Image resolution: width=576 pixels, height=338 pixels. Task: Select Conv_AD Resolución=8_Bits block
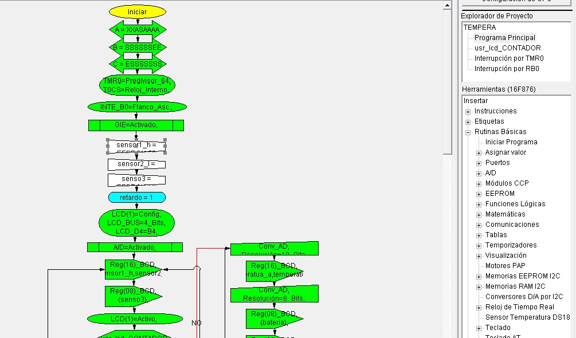pyautogui.click(x=275, y=294)
